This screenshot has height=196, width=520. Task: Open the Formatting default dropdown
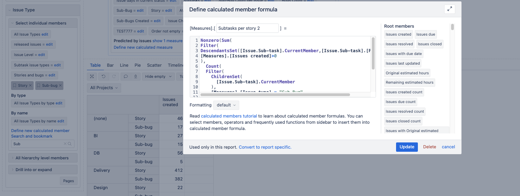[226, 105]
